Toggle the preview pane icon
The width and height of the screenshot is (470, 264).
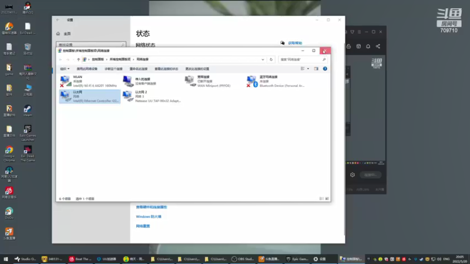click(x=316, y=69)
